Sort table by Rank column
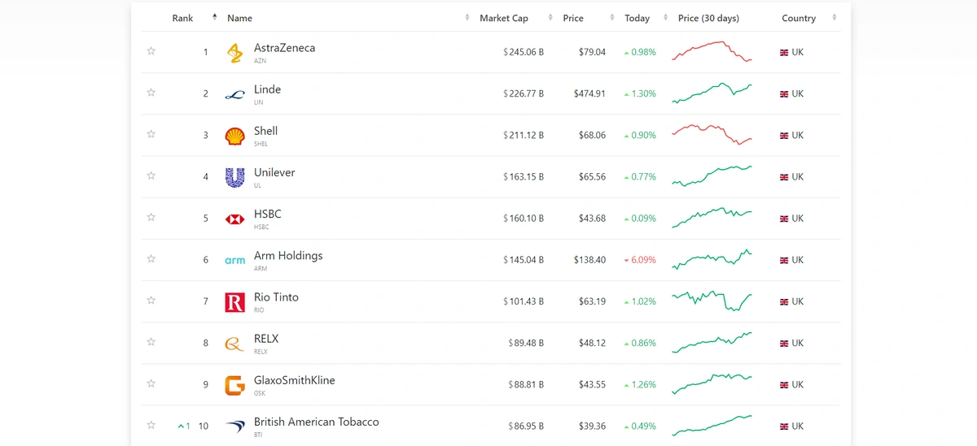This screenshot has height=446, width=977. pos(183,18)
